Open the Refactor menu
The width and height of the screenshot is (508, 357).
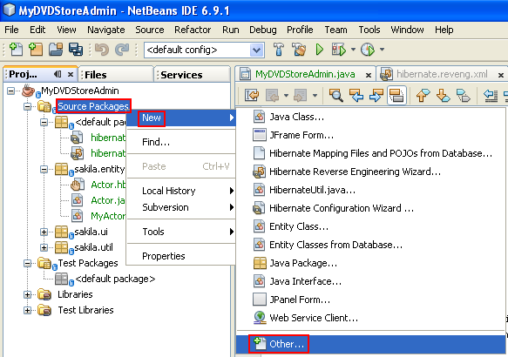[x=193, y=30]
